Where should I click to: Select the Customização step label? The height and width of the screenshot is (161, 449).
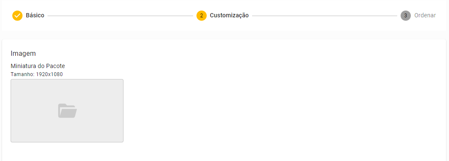point(229,15)
